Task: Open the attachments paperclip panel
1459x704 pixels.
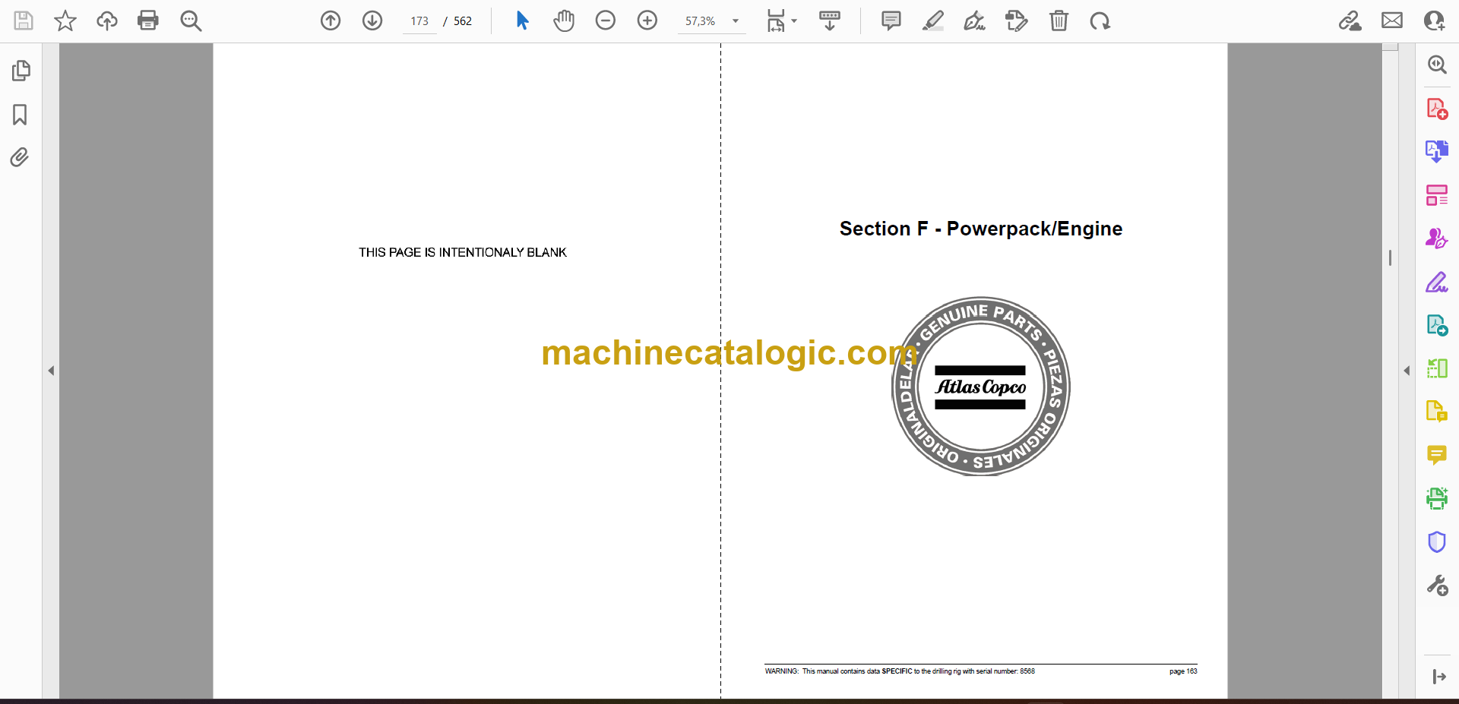Action: coord(21,157)
